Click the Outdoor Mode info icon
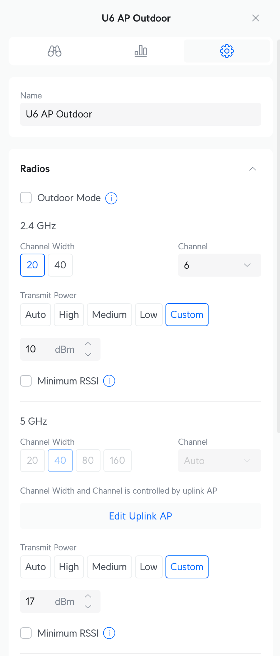 coord(111,198)
